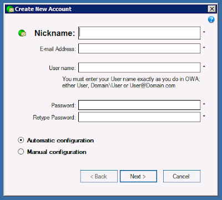Click the 'Password:' label
222x200 pixels.
64,106
